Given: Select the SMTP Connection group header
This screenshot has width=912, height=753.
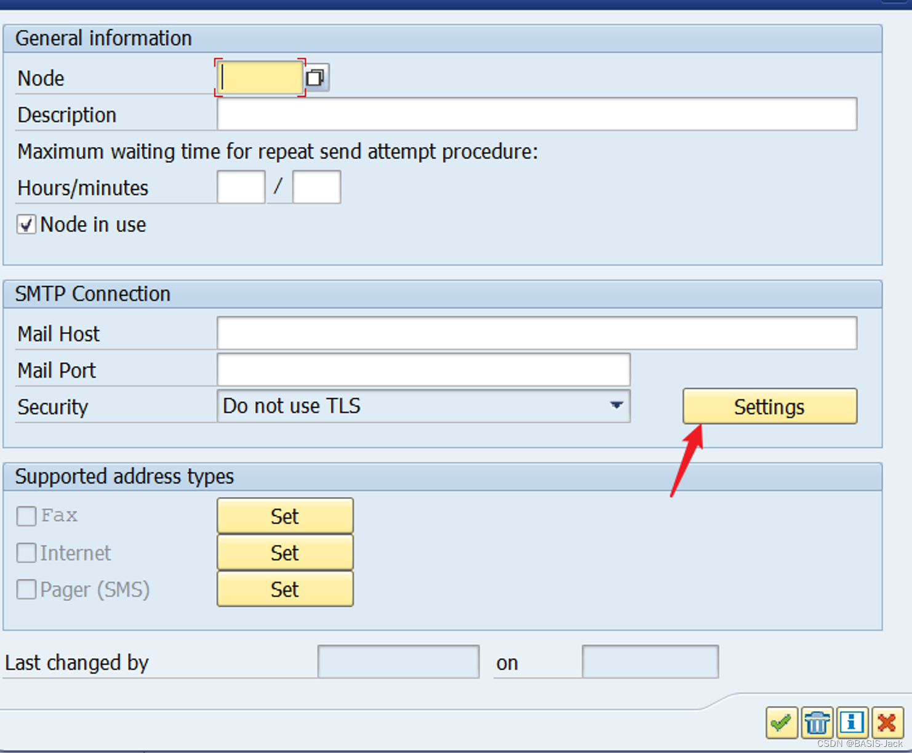Looking at the screenshot, I should click(442, 294).
